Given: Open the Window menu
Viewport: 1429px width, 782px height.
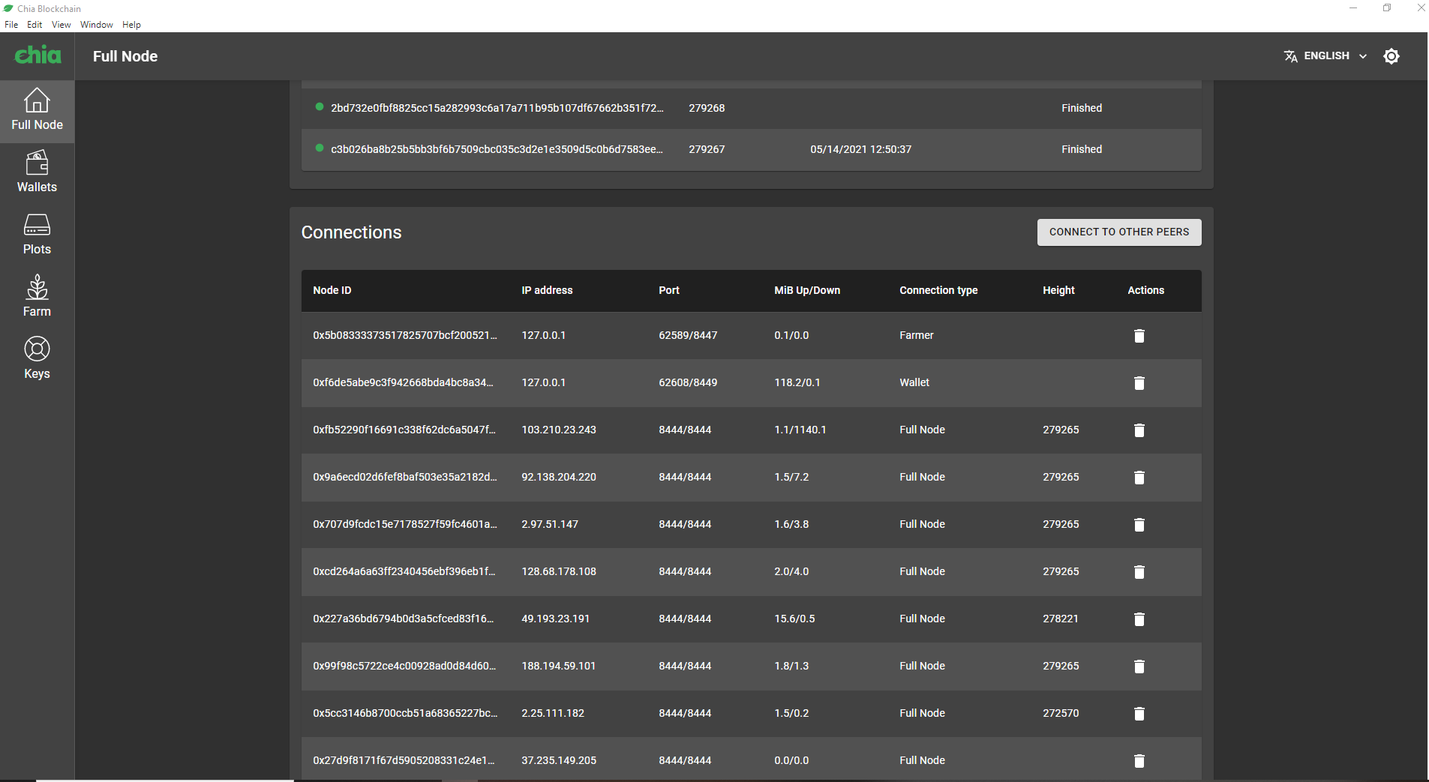Looking at the screenshot, I should (x=97, y=25).
